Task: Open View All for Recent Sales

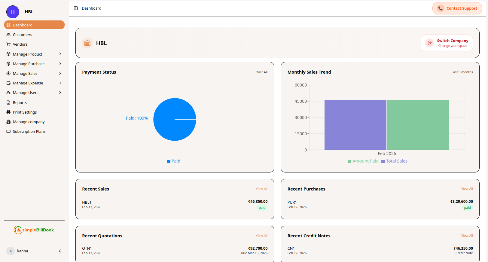Action: coord(261,189)
